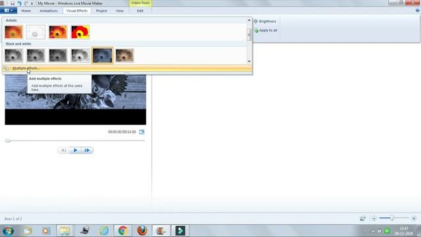Viewport: 421px width, 237px height.
Task: Open the laptop-with-disc taskbar icon
Action: 85,231
